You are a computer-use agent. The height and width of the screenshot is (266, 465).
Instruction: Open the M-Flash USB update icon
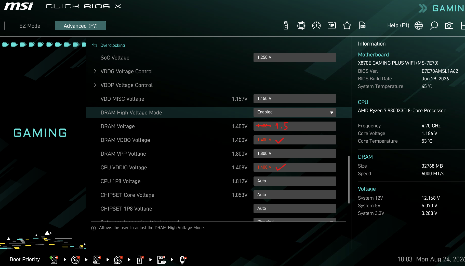[286, 25]
